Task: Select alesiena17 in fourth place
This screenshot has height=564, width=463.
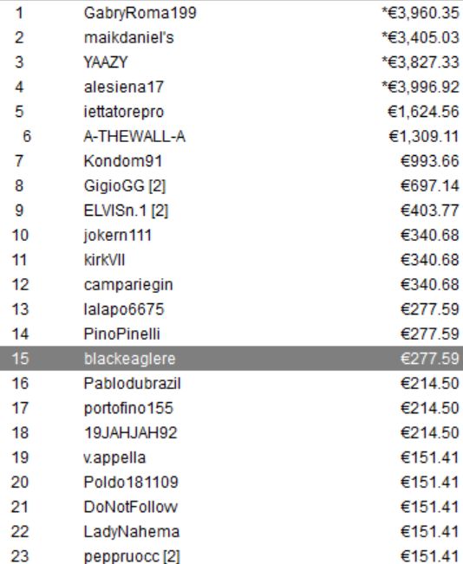Action: tap(231, 87)
